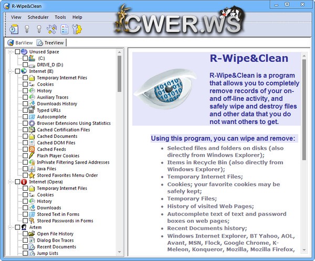Image resolution: width=315 pixels, height=261 pixels.
Task: Click the InPrivate Filtering Saved Addresses icon
Action: coord(31,162)
